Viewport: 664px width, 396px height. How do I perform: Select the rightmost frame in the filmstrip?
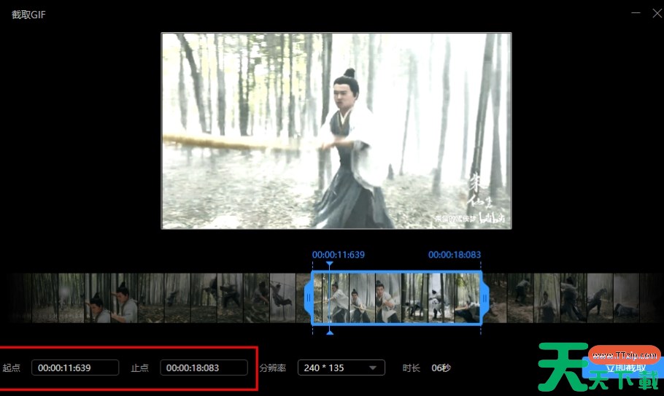pos(651,298)
